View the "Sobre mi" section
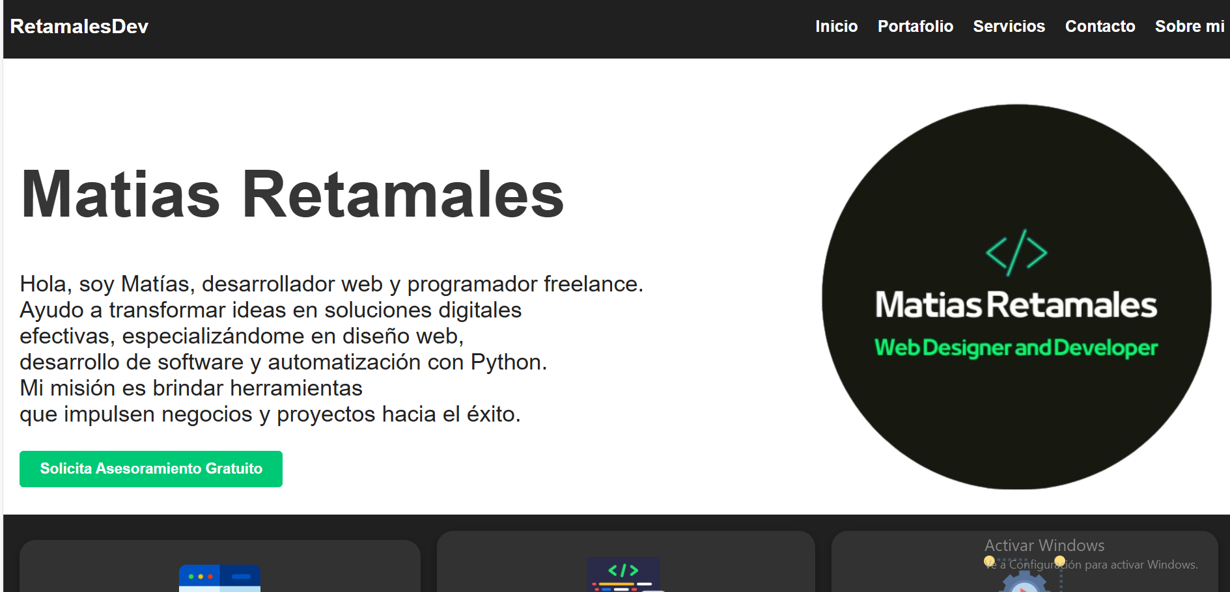 1188,27
